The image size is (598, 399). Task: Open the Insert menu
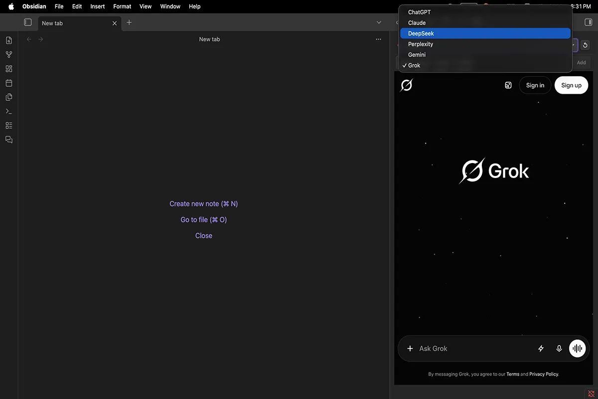coord(98,6)
